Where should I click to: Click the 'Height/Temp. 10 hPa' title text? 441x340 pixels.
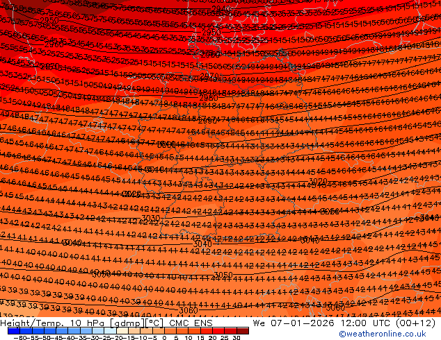[54, 323]
